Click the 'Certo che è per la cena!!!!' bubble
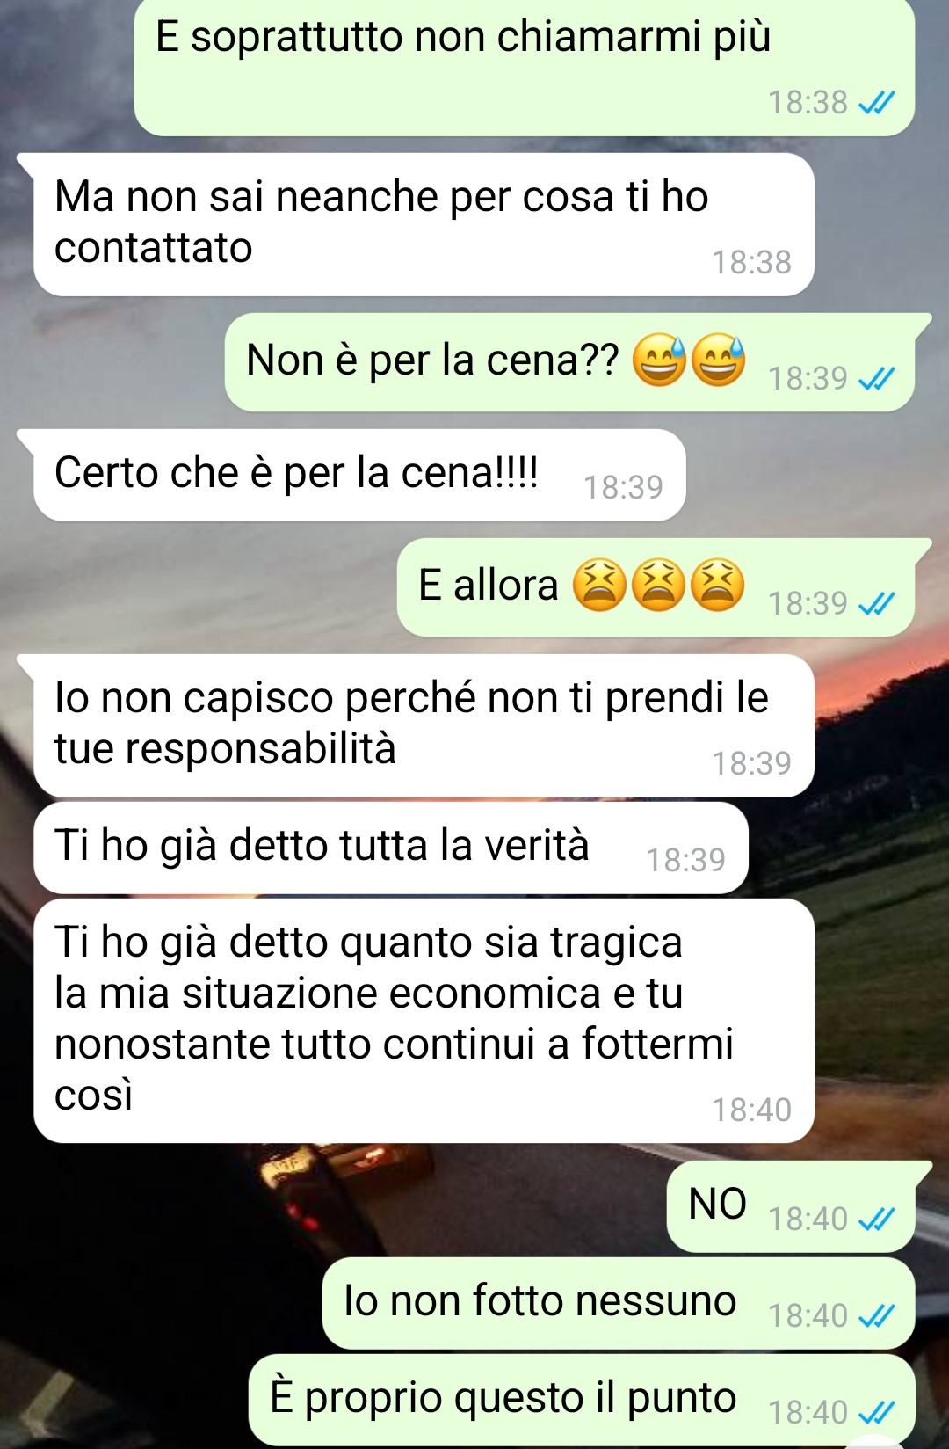 359,475
